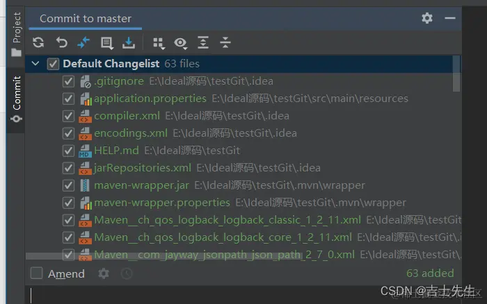The height and width of the screenshot is (304, 487).
Task: Uncheck the jarRepositories.xml checkbox
Action: click(68, 168)
